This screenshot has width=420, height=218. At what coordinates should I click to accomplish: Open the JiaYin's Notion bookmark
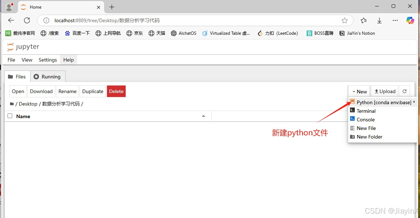357,33
